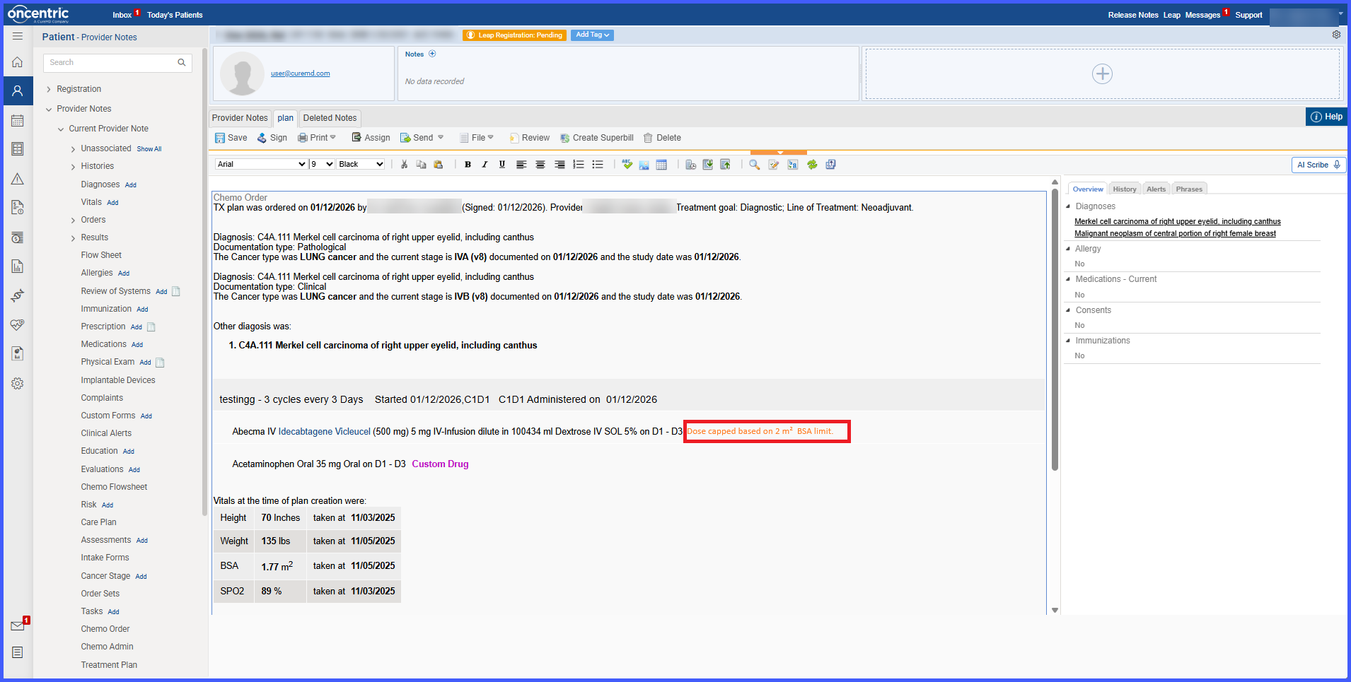Viewport: 1351px width, 682px height.
Task: Click the magnifier find icon in toolbar
Action: 755,165
